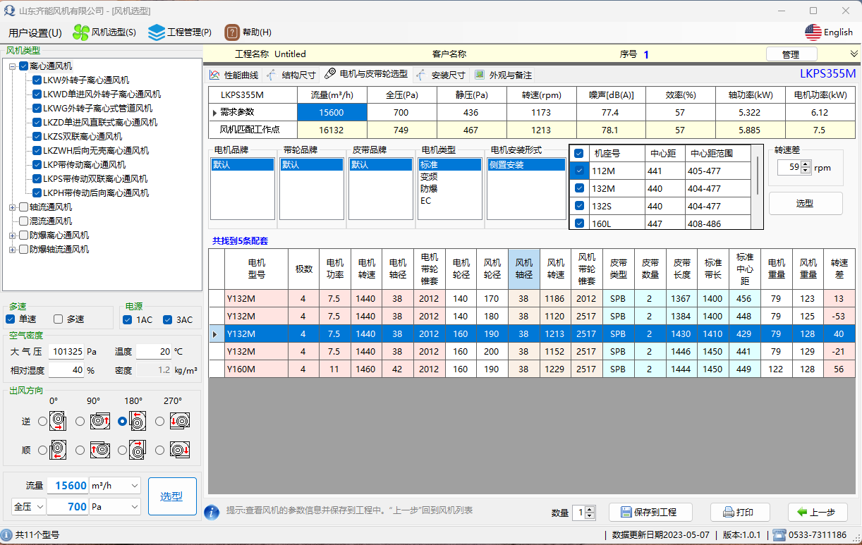This screenshot has height=545, width=862.
Task: Click the app logo in the title bar
Action: click(9, 11)
